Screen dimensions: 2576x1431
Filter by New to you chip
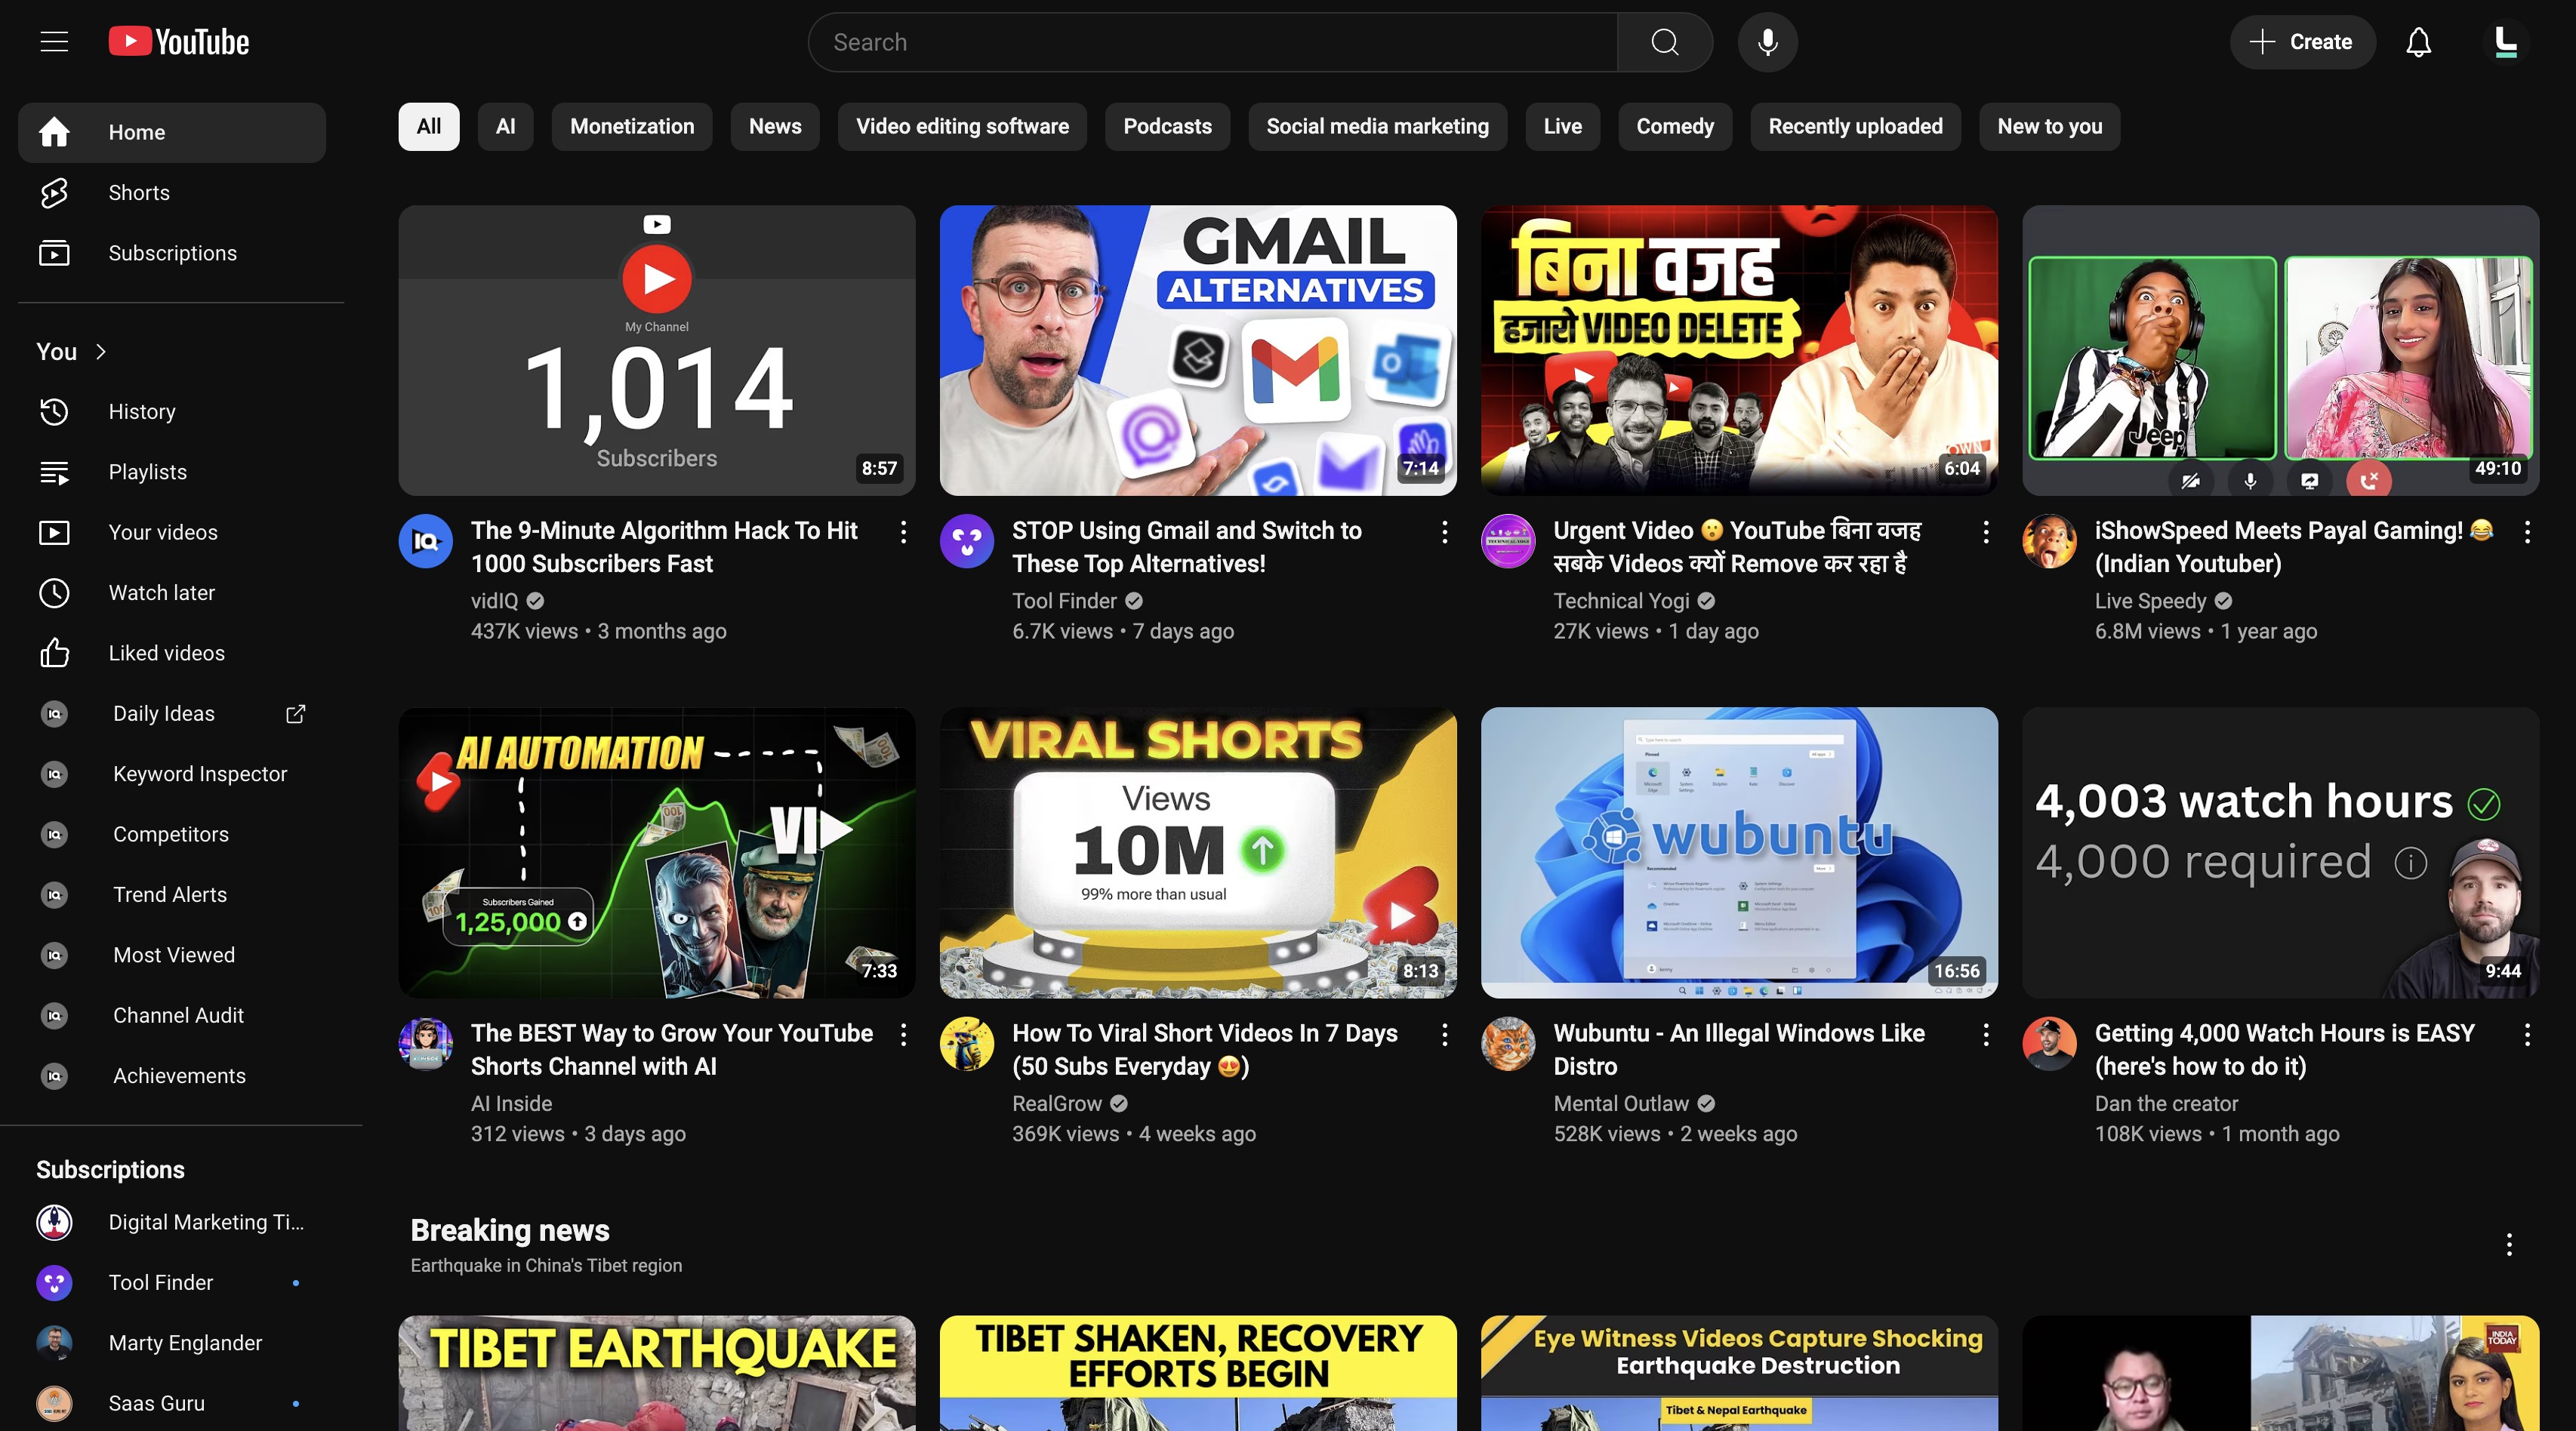[2049, 127]
